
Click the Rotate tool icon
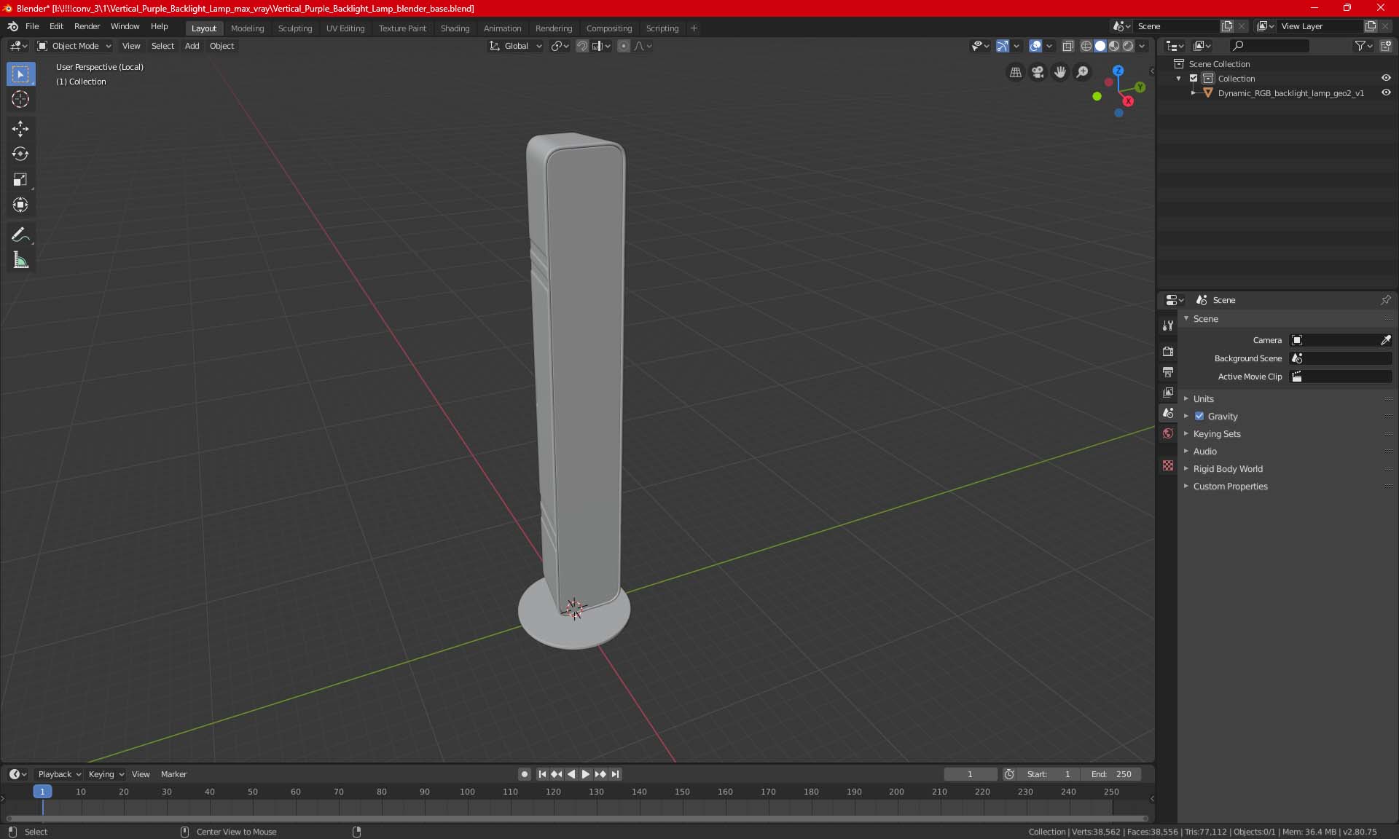[x=20, y=153]
